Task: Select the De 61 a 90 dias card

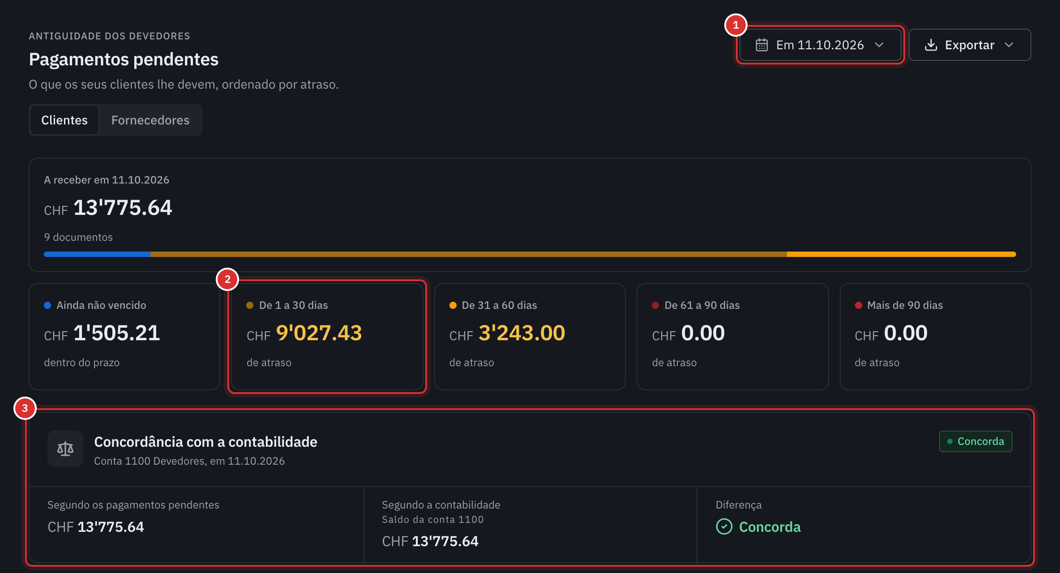Action: (x=733, y=337)
